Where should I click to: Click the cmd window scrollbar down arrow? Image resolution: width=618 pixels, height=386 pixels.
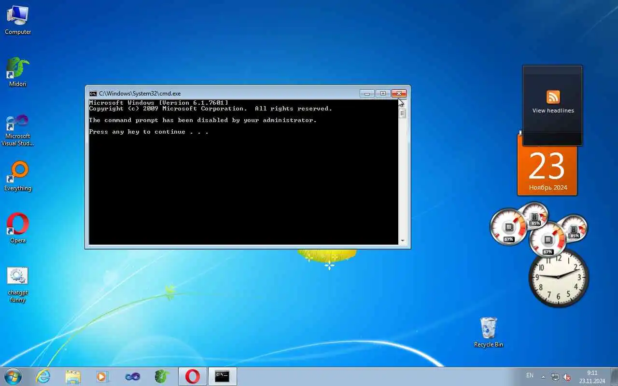pyautogui.click(x=402, y=240)
